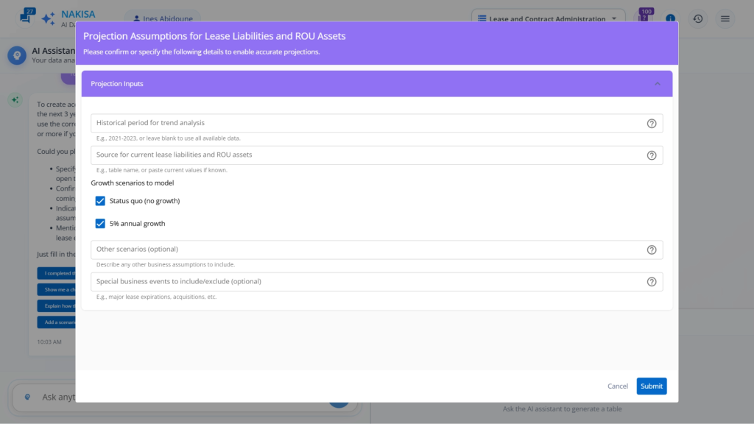Uncheck Status quo (no growth) checkbox

(x=100, y=201)
